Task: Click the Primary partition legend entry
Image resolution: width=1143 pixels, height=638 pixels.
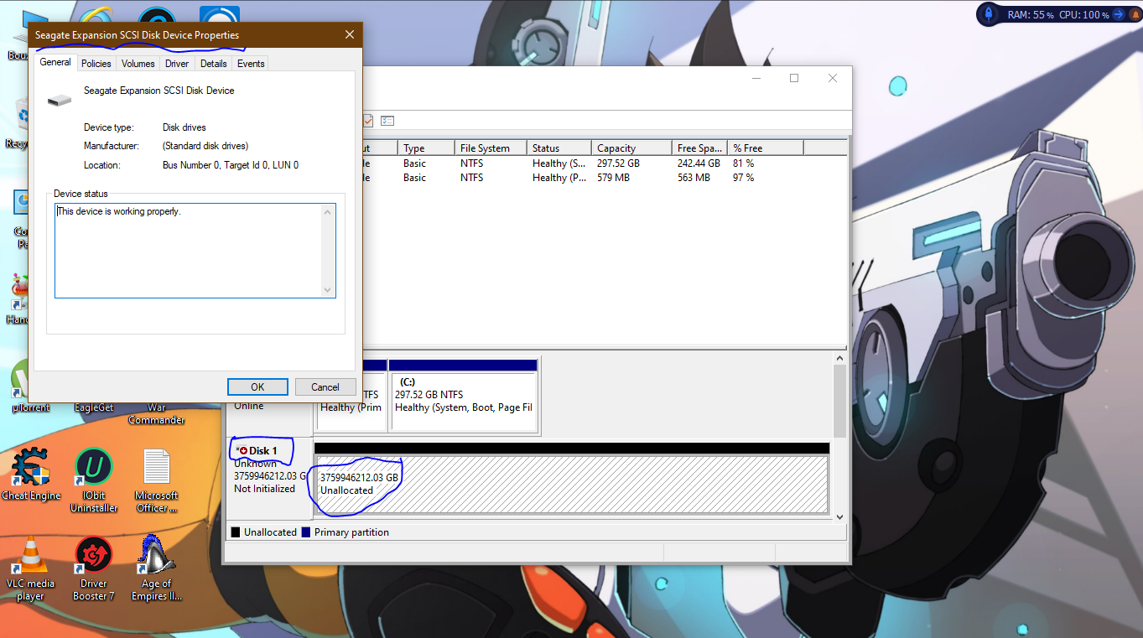Action: pyautogui.click(x=345, y=532)
